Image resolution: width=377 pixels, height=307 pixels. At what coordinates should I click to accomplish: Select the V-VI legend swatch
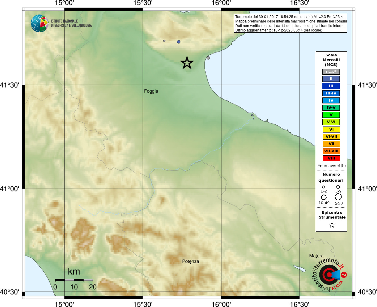tap(331, 122)
